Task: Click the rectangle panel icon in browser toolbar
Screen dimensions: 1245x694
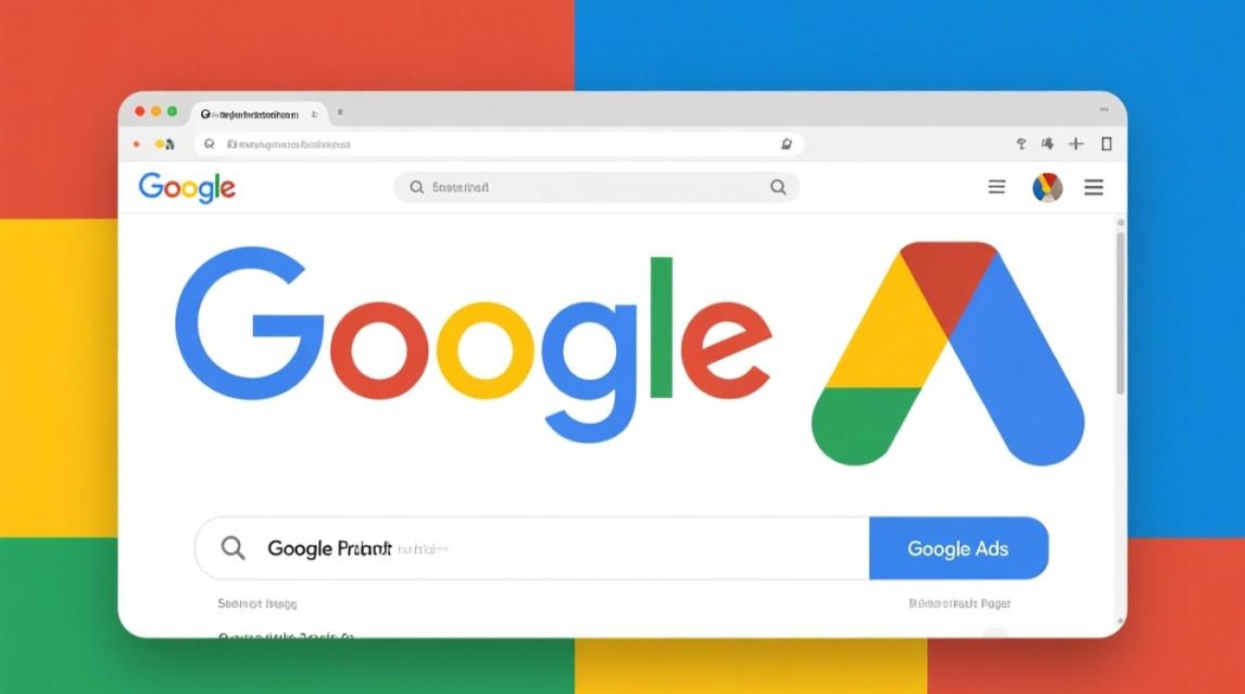Action: [1106, 143]
